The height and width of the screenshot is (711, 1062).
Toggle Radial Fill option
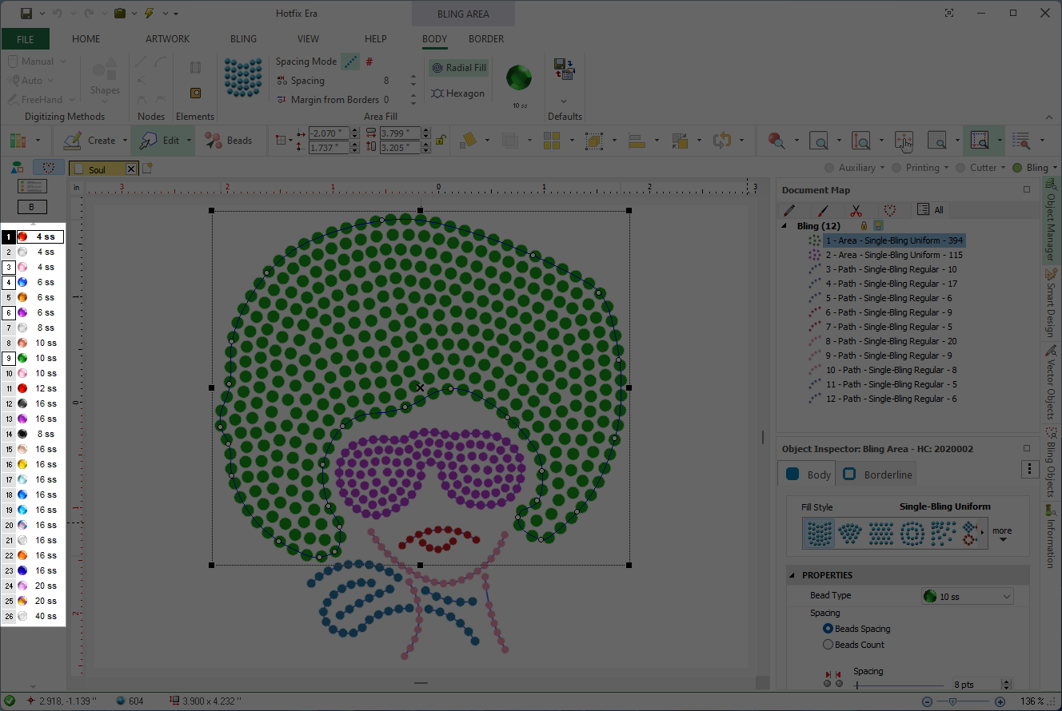coord(458,68)
